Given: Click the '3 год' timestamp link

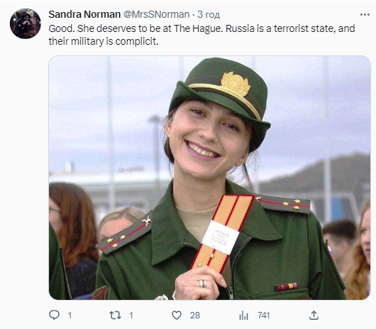Looking at the screenshot, I should (209, 15).
